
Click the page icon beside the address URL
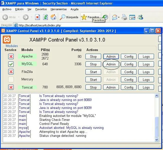click(x=16, y=25)
